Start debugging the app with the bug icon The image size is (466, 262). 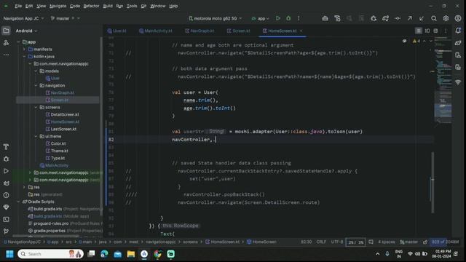(x=288, y=18)
